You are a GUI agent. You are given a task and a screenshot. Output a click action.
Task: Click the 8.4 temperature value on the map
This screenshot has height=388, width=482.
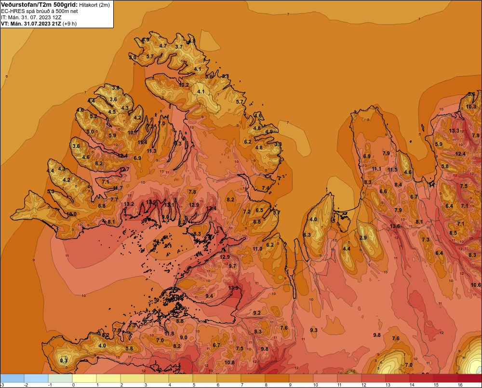(x=399, y=185)
